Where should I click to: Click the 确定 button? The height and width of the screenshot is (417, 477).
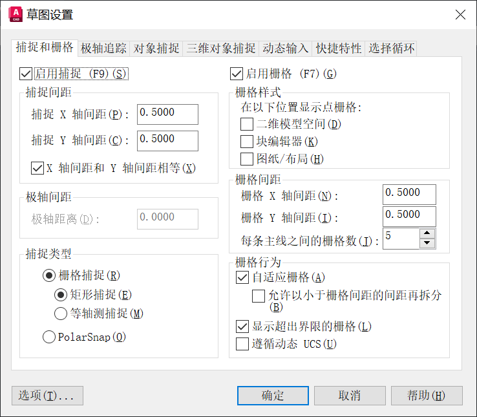[273, 396]
